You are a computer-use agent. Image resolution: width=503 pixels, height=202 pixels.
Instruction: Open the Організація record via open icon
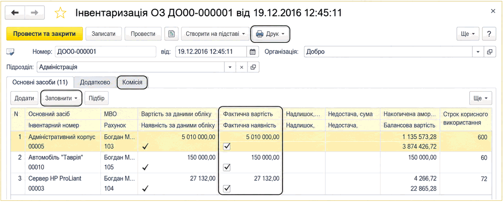click(x=489, y=51)
